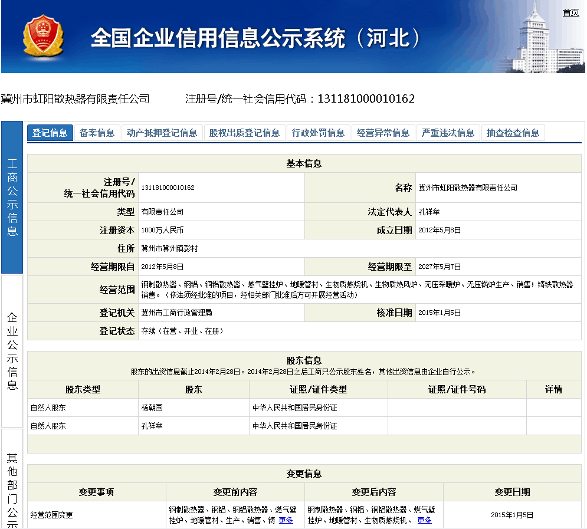This screenshot has width=587, height=529.
Task: Click shareholder name 杨朝国
Action: (x=152, y=408)
